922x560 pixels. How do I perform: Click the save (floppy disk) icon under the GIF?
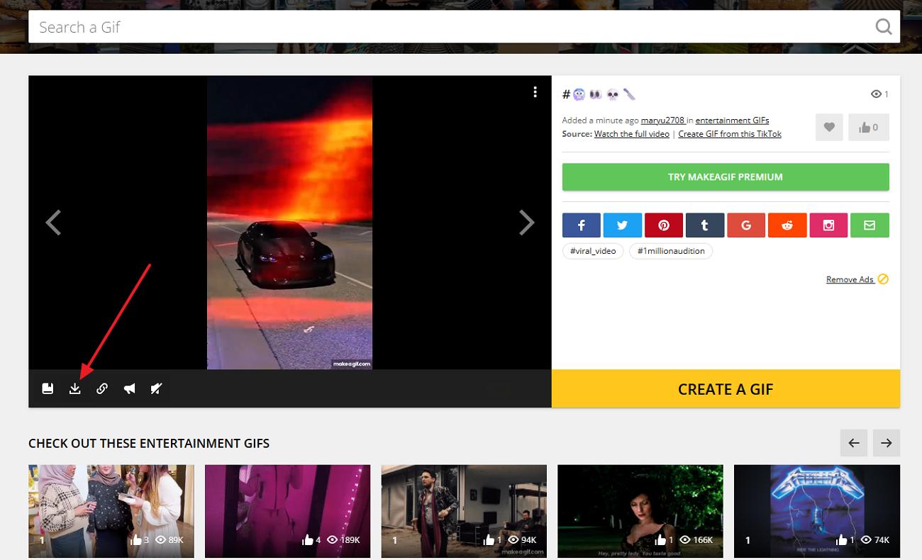48,388
